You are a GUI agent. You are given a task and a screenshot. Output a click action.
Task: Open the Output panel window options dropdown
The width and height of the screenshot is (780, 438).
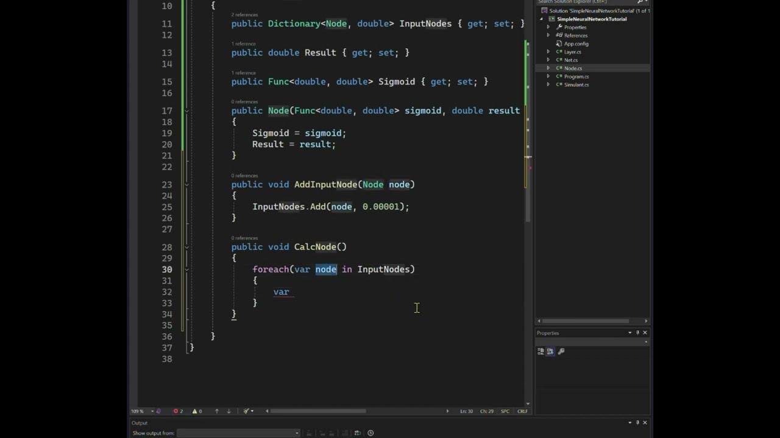pyautogui.click(x=630, y=423)
